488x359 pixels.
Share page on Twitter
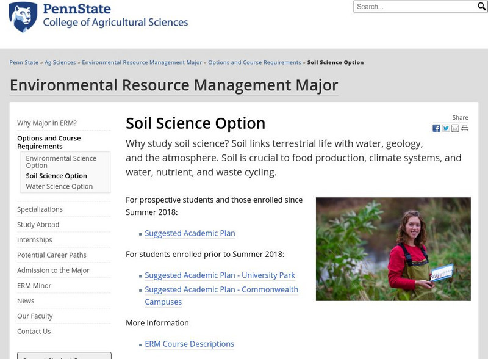(446, 128)
